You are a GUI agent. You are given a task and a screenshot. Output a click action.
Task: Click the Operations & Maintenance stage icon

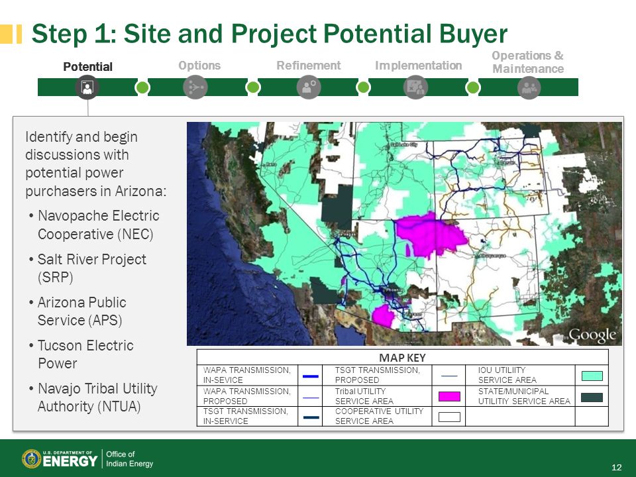point(529,87)
